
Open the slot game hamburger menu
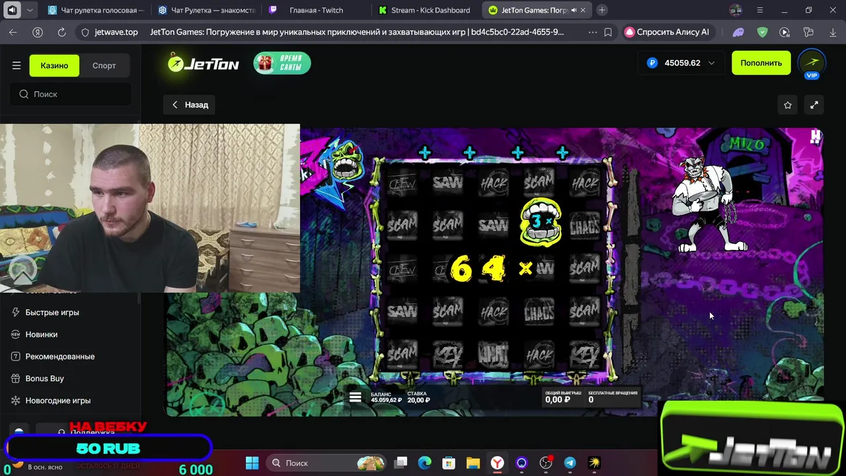pos(356,397)
